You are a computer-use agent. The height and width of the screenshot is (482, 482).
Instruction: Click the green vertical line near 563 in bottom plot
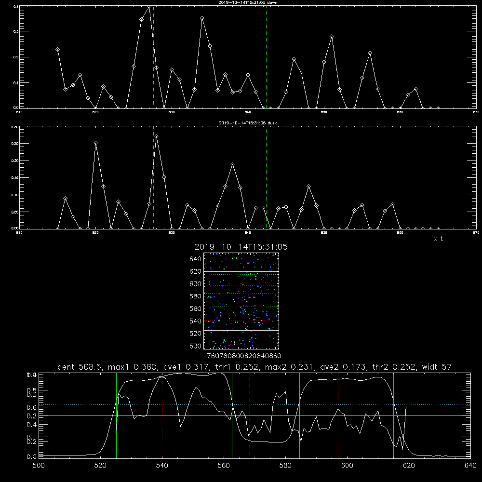pyautogui.click(x=232, y=415)
